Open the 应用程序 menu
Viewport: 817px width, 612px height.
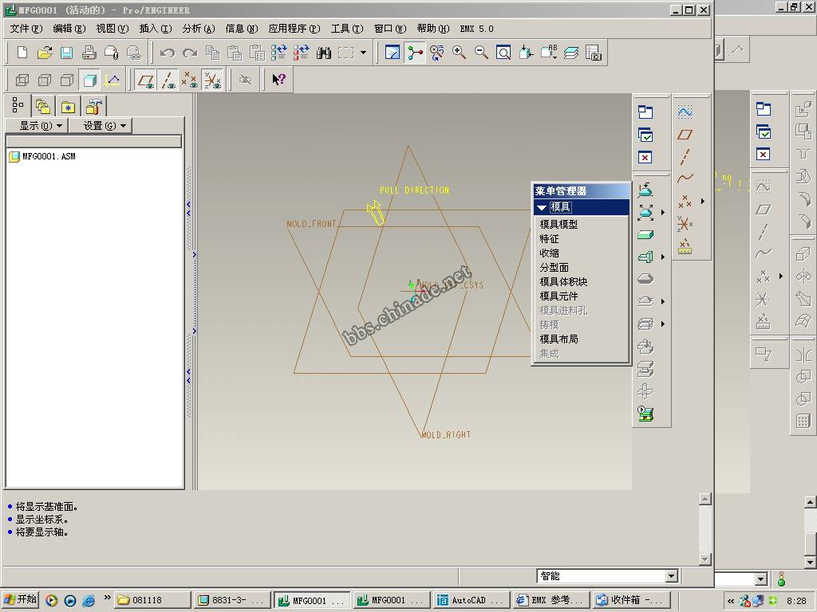pyautogui.click(x=294, y=28)
